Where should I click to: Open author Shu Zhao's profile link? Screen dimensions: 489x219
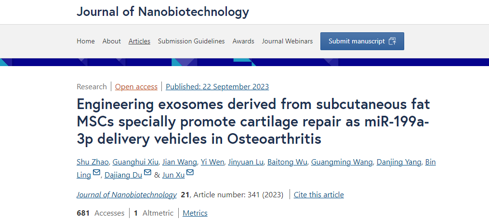[93, 162]
